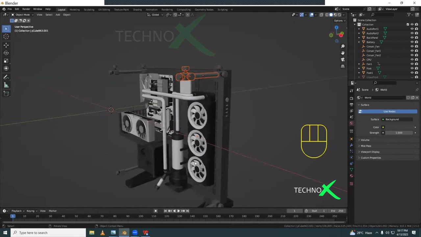
Task: Open the Keying timeline menu
Action: point(32,211)
